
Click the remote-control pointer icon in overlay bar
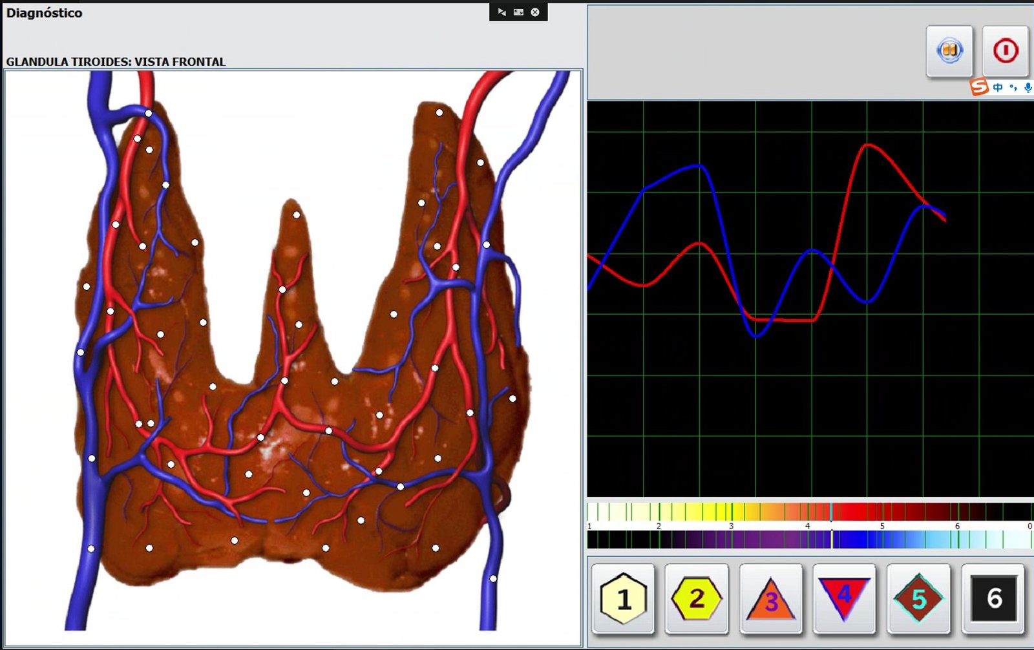click(501, 12)
